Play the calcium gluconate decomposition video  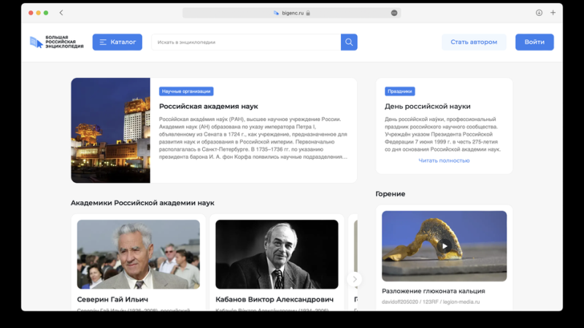pyautogui.click(x=445, y=246)
